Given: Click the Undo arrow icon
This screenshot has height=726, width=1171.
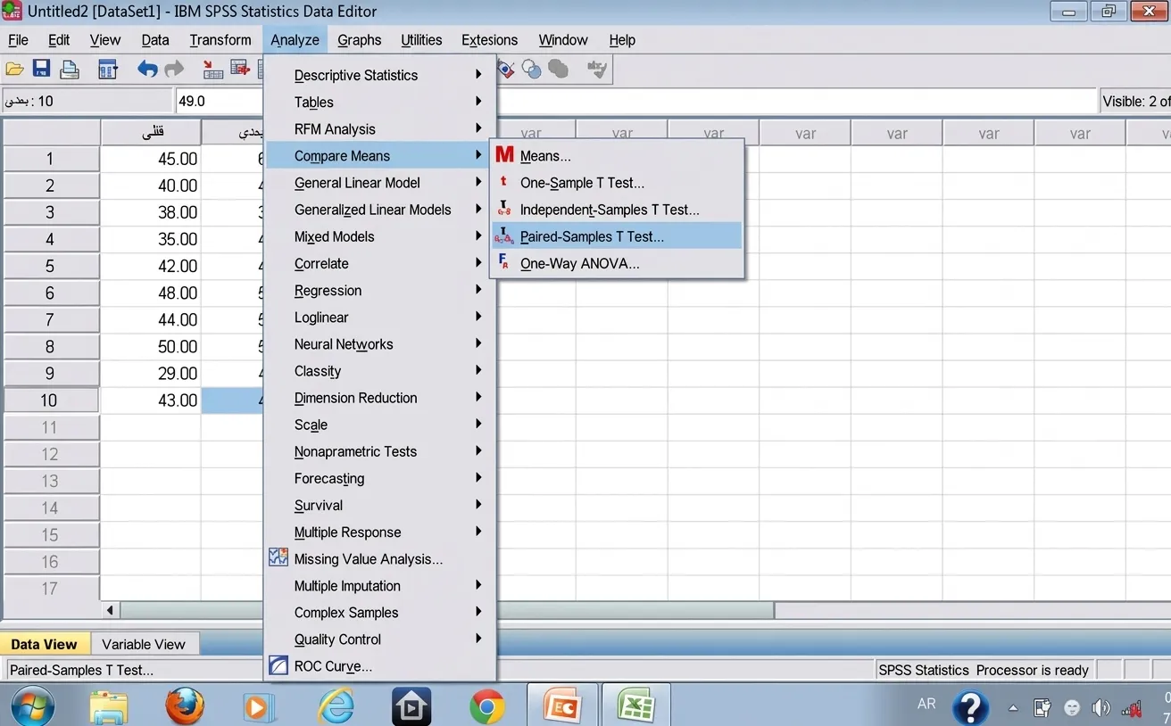Looking at the screenshot, I should tap(147, 70).
